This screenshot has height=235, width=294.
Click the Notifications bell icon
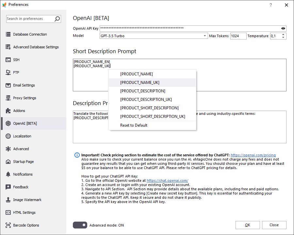(8, 174)
